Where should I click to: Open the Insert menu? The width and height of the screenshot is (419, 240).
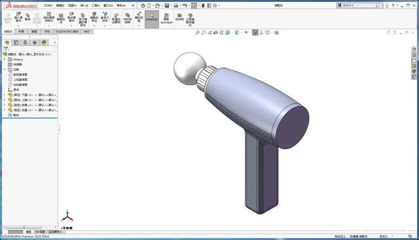84,5
